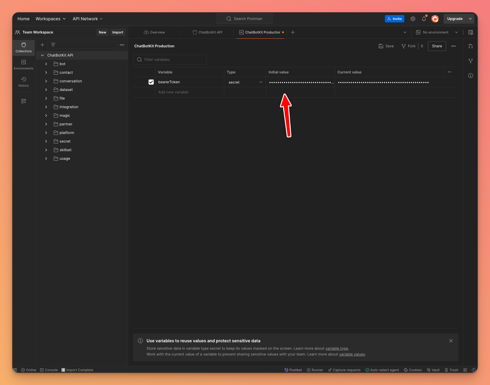Open the No environment selector dropdown
The width and height of the screenshot is (490, 385).
click(x=437, y=32)
